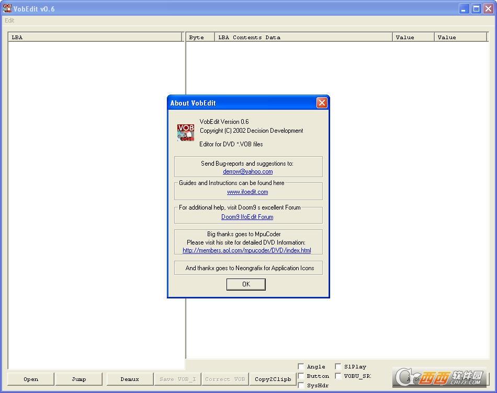Click the first Value column header
Viewport: 497px width, 393px height.
click(413, 37)
